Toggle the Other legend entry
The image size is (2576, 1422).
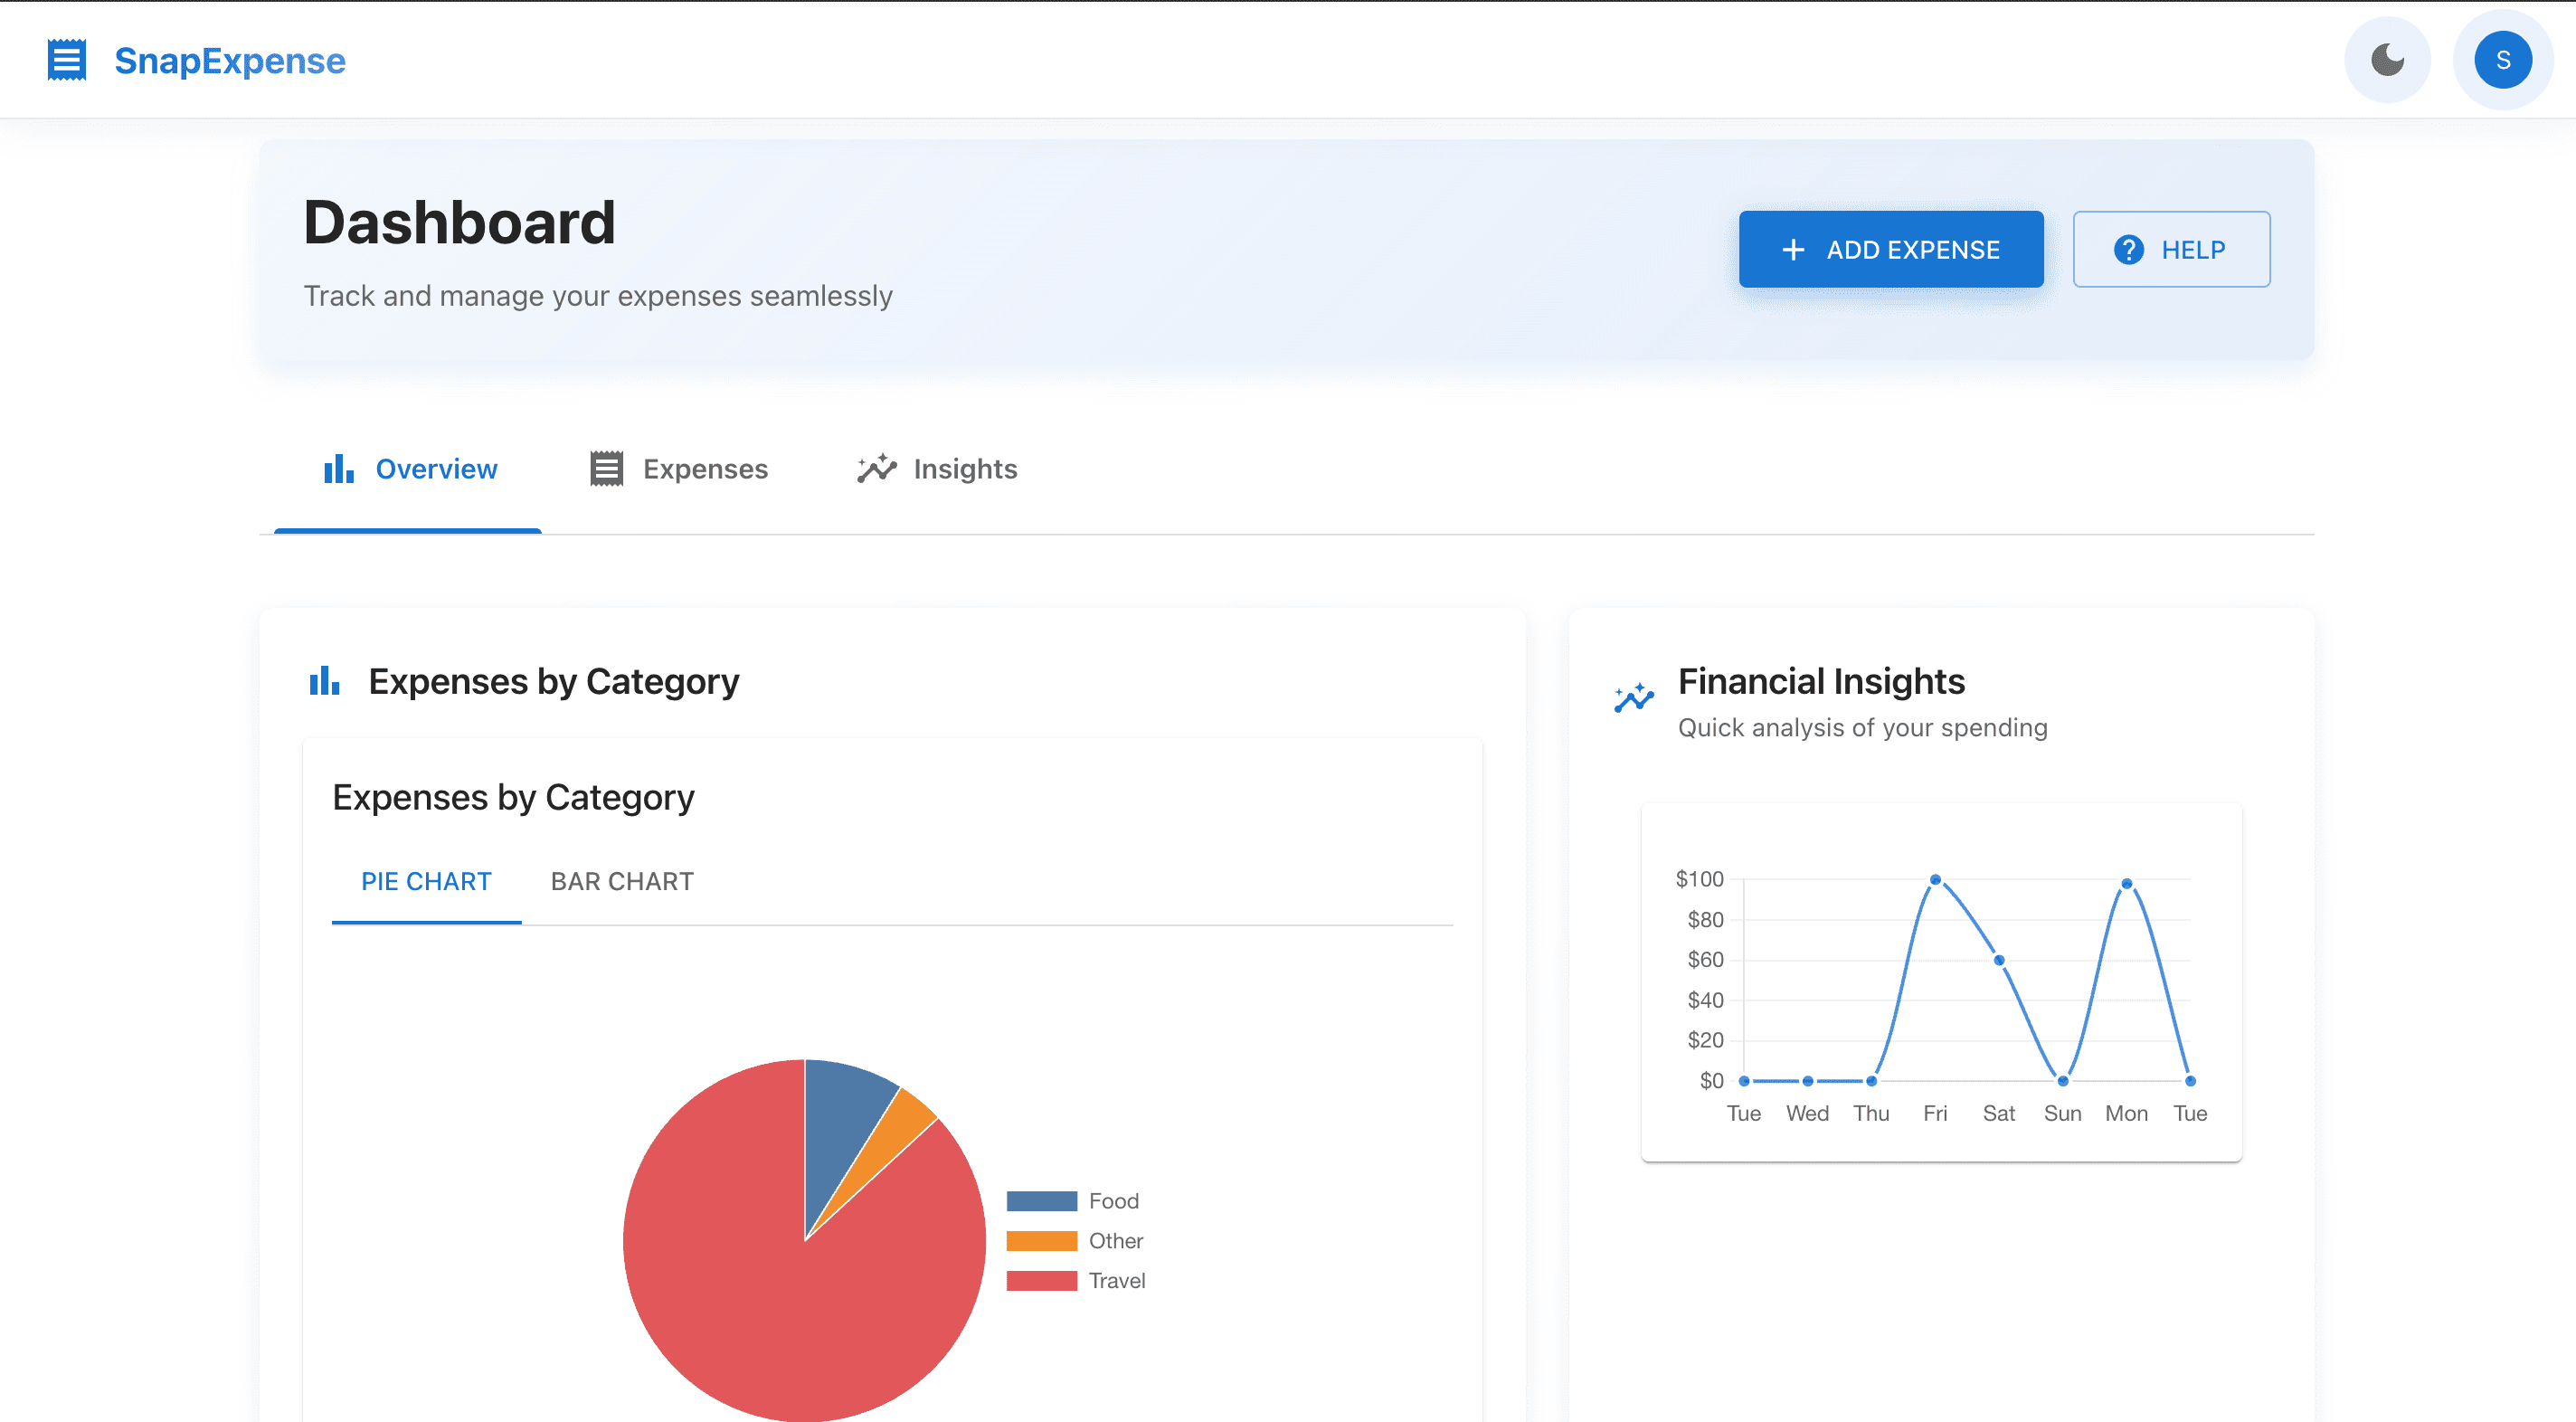pyautogui.click(x=1115, y=1241)
